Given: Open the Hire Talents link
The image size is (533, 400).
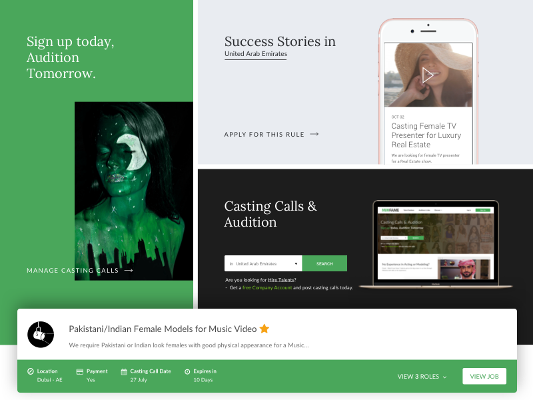Looking at the screenshot, I should 280,280.
